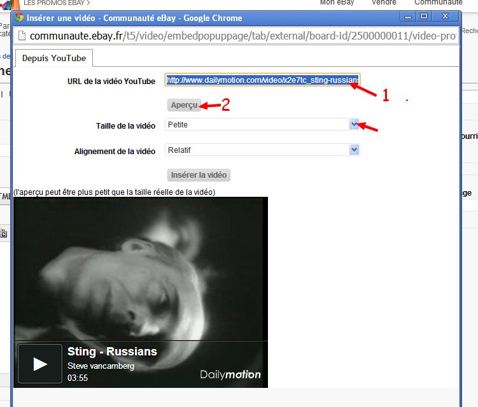Click the communaute.ebay.fr address bar
Viewport: 478px width, 407px height.
[x=242, y=36]
